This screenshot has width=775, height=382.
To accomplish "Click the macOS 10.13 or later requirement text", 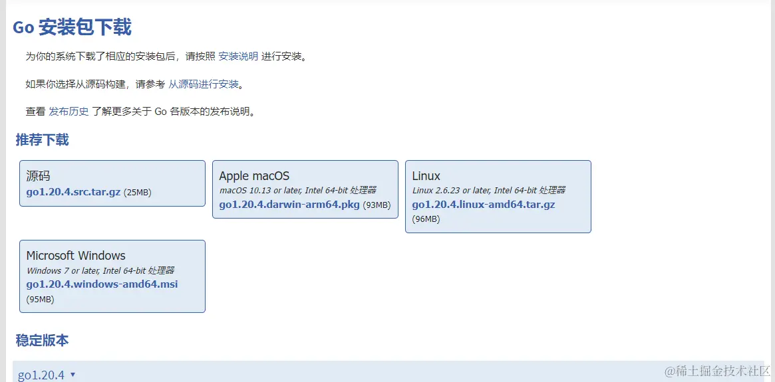I will pyautogui.click(x=297, y=190).
